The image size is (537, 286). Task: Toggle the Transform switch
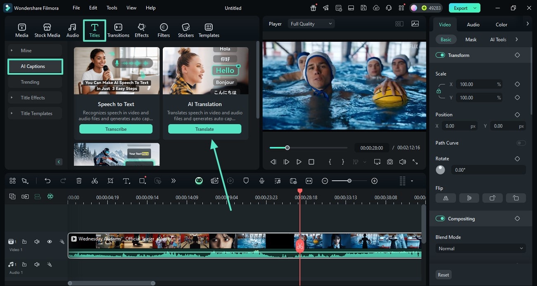(x=440, y=55)
